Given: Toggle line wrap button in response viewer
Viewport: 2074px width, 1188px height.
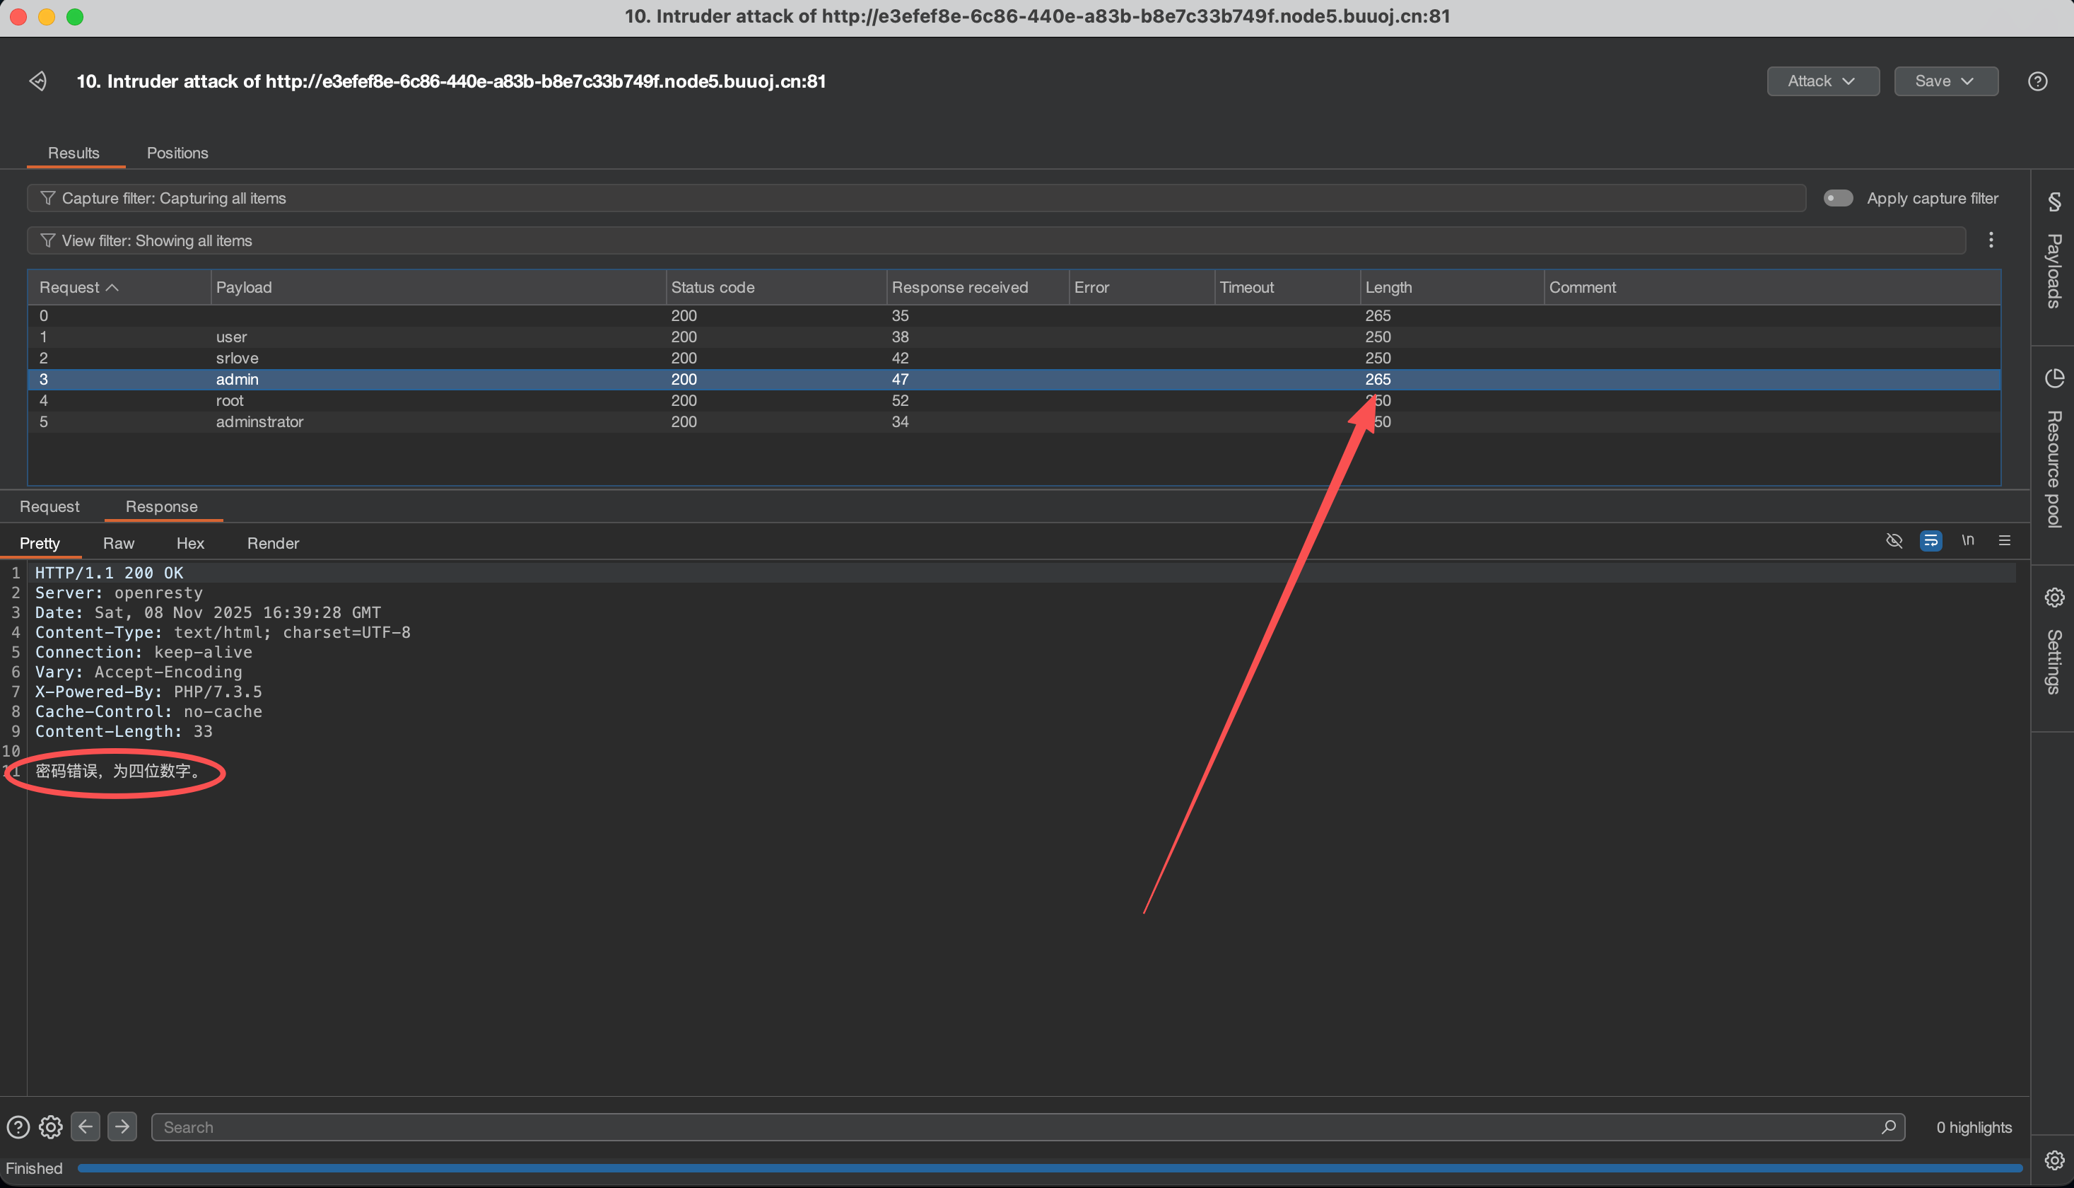Looking at the screenshot, I should [x=1931, y=540].
